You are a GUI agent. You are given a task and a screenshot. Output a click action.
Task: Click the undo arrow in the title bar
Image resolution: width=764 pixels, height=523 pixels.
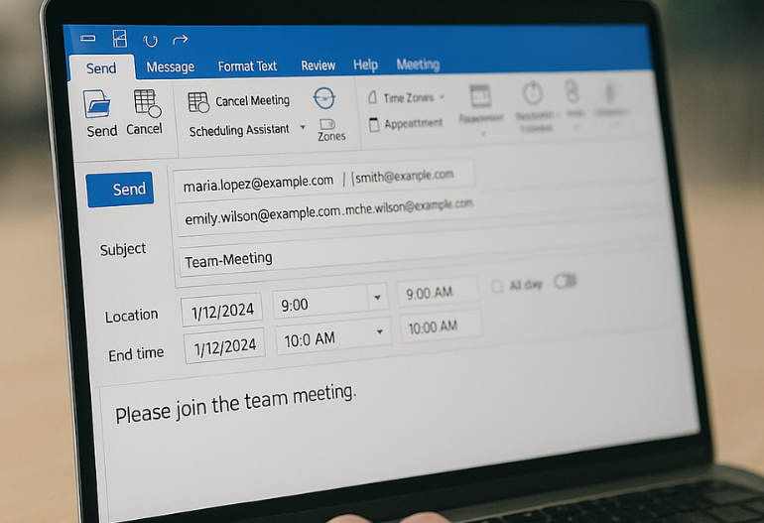tap(150, 41)
